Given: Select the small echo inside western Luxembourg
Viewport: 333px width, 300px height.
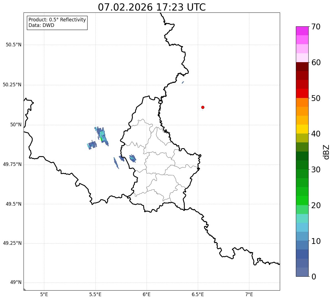Looking at the screenshot, I should (x=133, y=158).
